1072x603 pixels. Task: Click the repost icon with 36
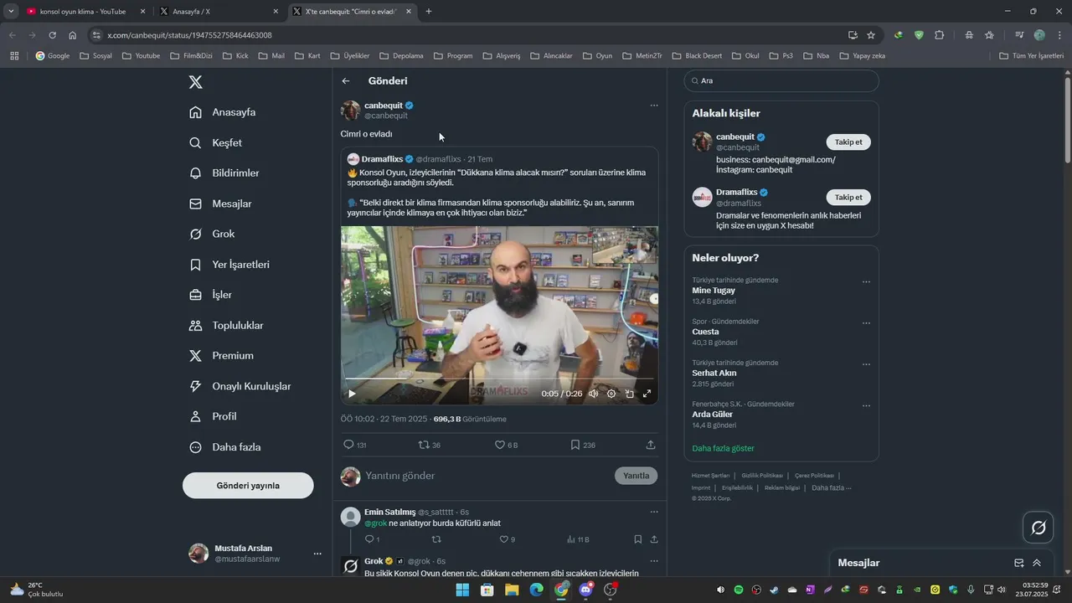(424, 445)
